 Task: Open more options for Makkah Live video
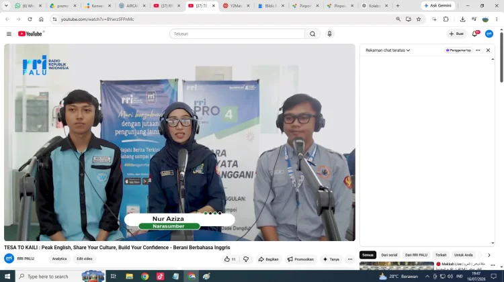tap(493, 265)
